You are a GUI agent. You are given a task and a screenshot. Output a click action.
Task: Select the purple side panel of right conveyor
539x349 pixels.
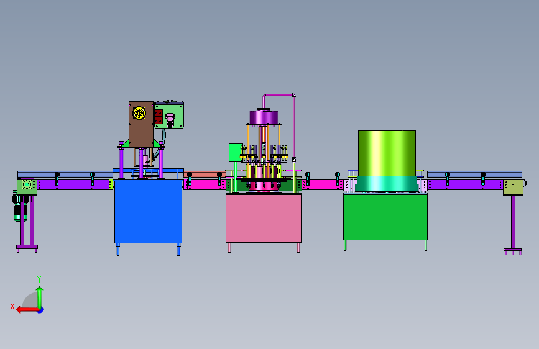click(x=465, y=185)
